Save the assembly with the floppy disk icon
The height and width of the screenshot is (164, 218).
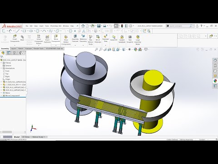pos(99,26)
